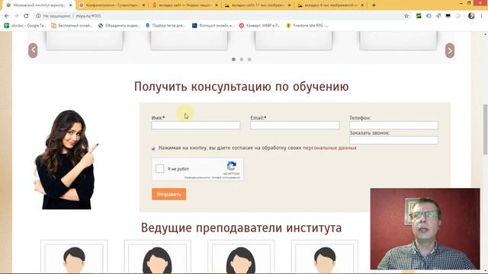Reload the current page

tap(26, 16)
